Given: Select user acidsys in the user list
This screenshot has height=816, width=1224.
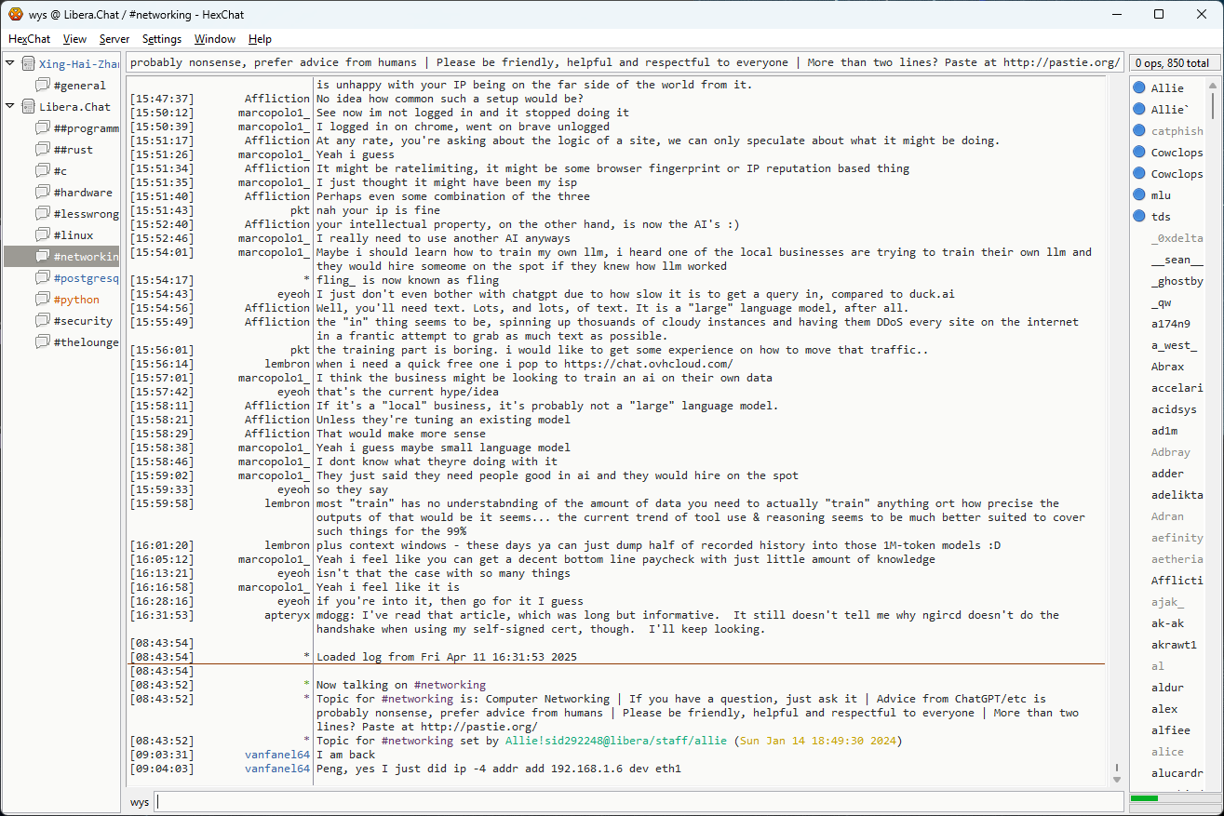Looking at the screenshot, I should click(x=1175, y=409).
